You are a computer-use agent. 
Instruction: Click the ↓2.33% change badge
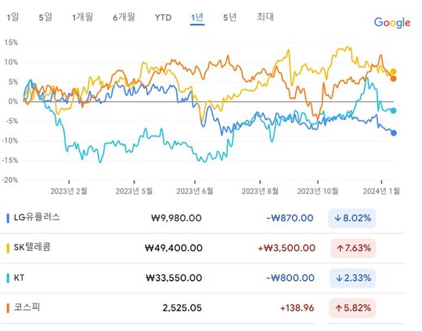(352, 278)
